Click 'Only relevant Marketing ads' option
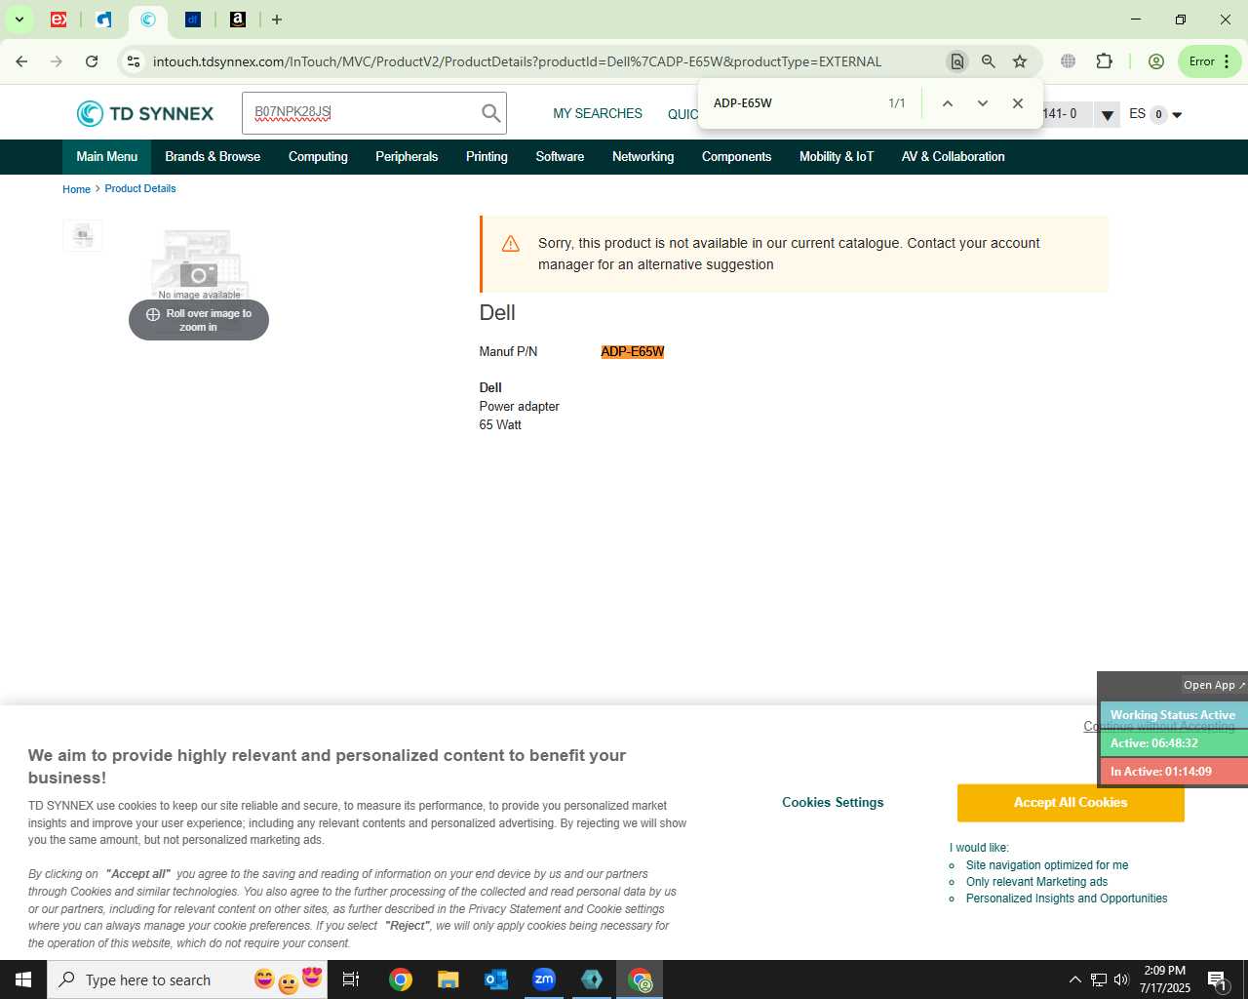1248x999 pixels. tap(1036, 882)
